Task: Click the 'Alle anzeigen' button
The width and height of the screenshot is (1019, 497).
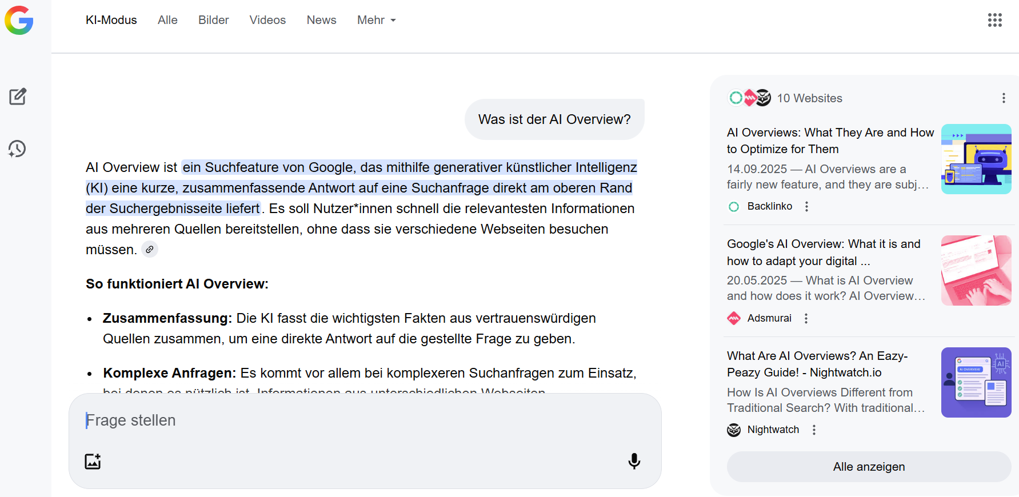Action: click(x=869, y=467)
